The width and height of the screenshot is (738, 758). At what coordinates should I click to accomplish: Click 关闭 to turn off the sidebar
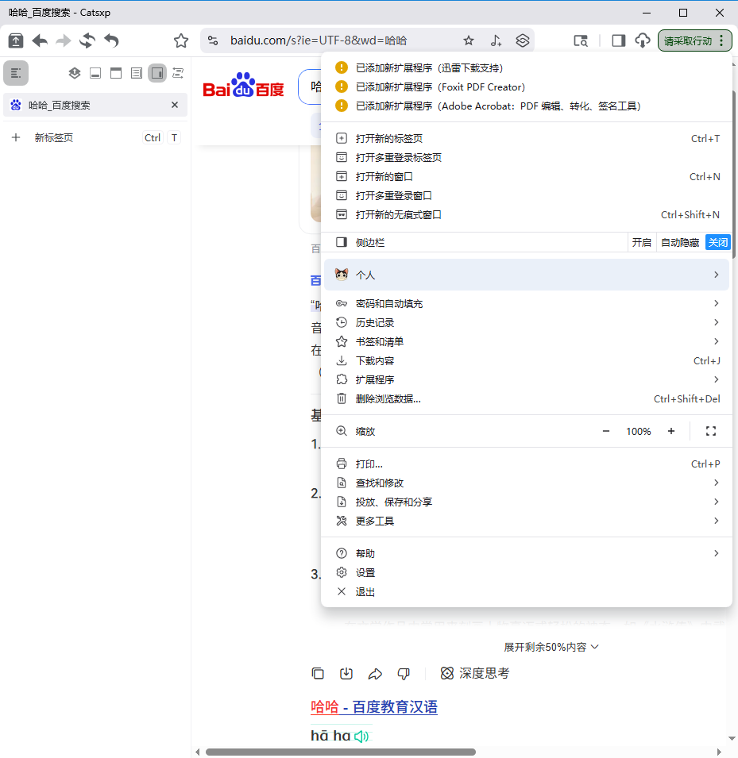pos(717,242)
